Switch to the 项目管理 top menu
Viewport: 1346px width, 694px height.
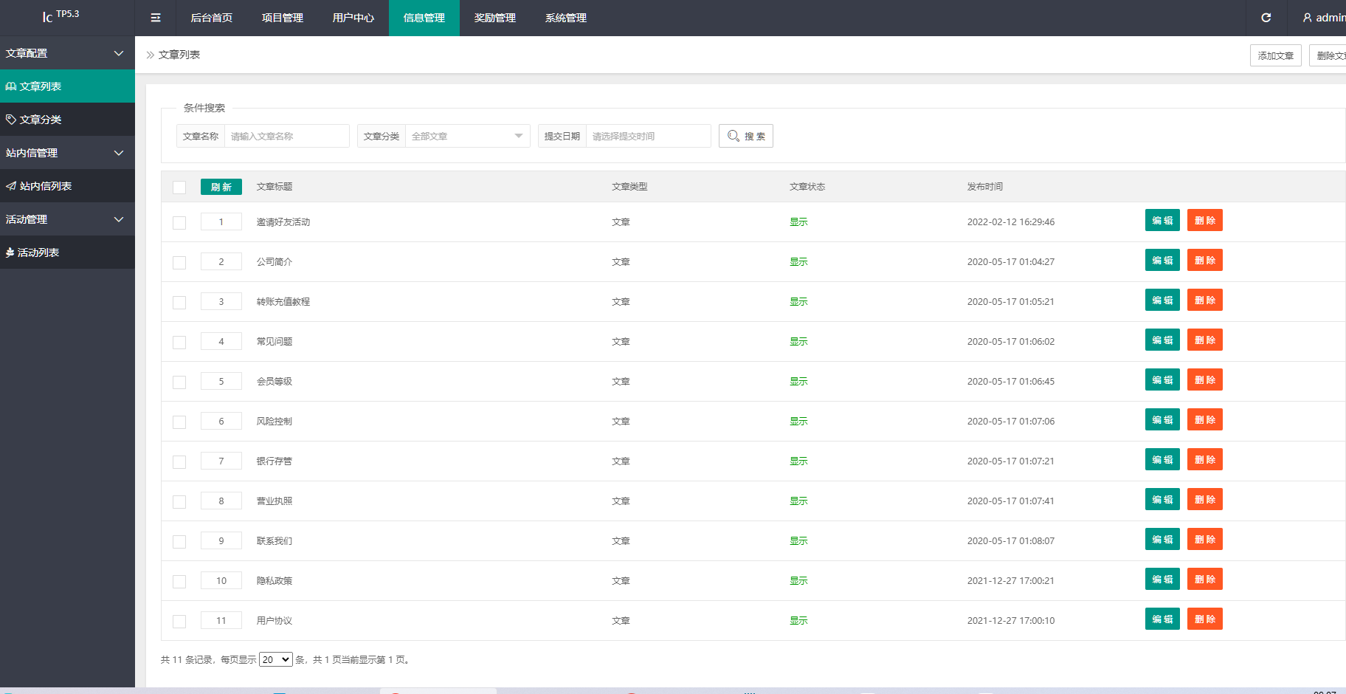[282, 18]
